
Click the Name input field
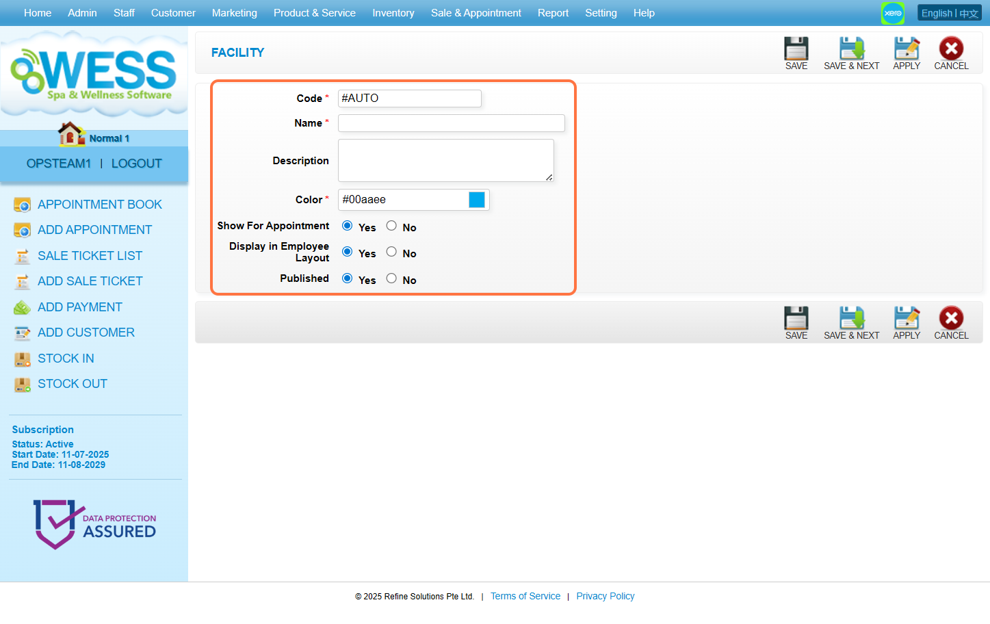451,123
